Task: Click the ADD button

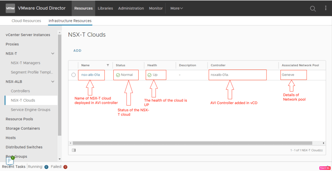Action: pos(77,51)
